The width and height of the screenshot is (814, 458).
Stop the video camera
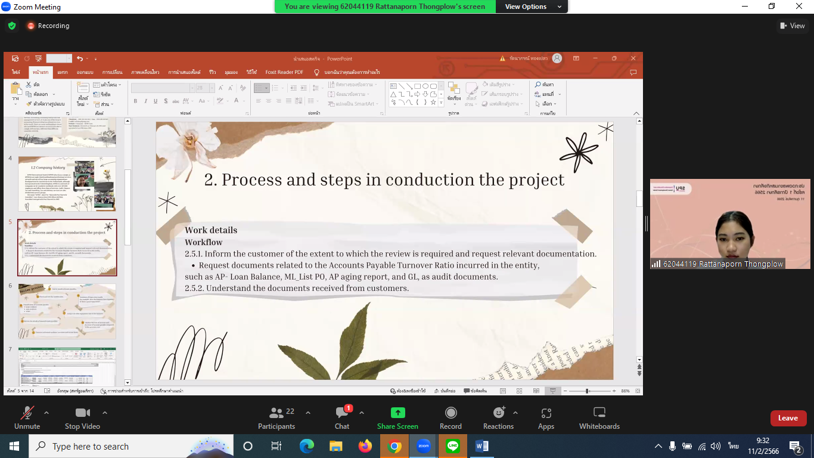click(82, 417)
